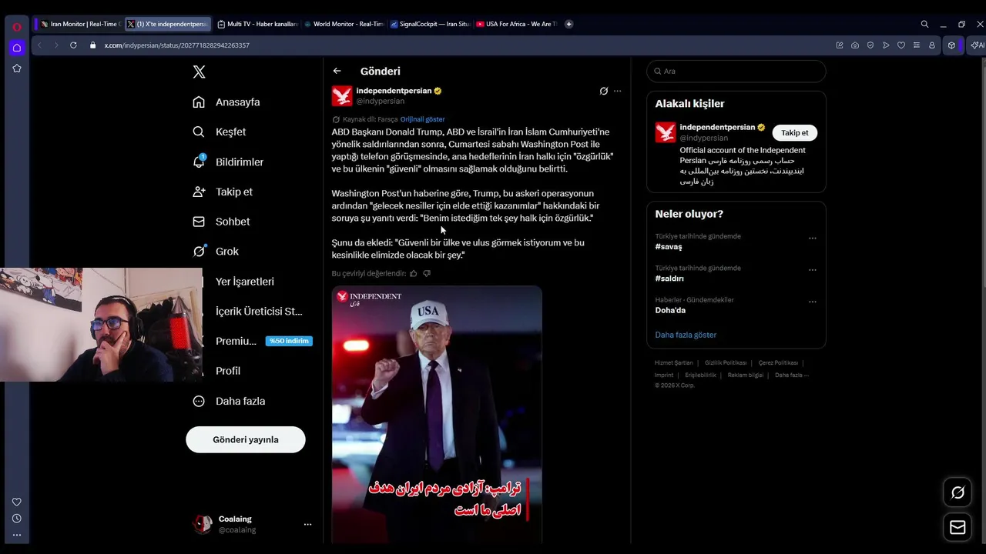Open Erişilebilirlik footer link

click(701, 375)
